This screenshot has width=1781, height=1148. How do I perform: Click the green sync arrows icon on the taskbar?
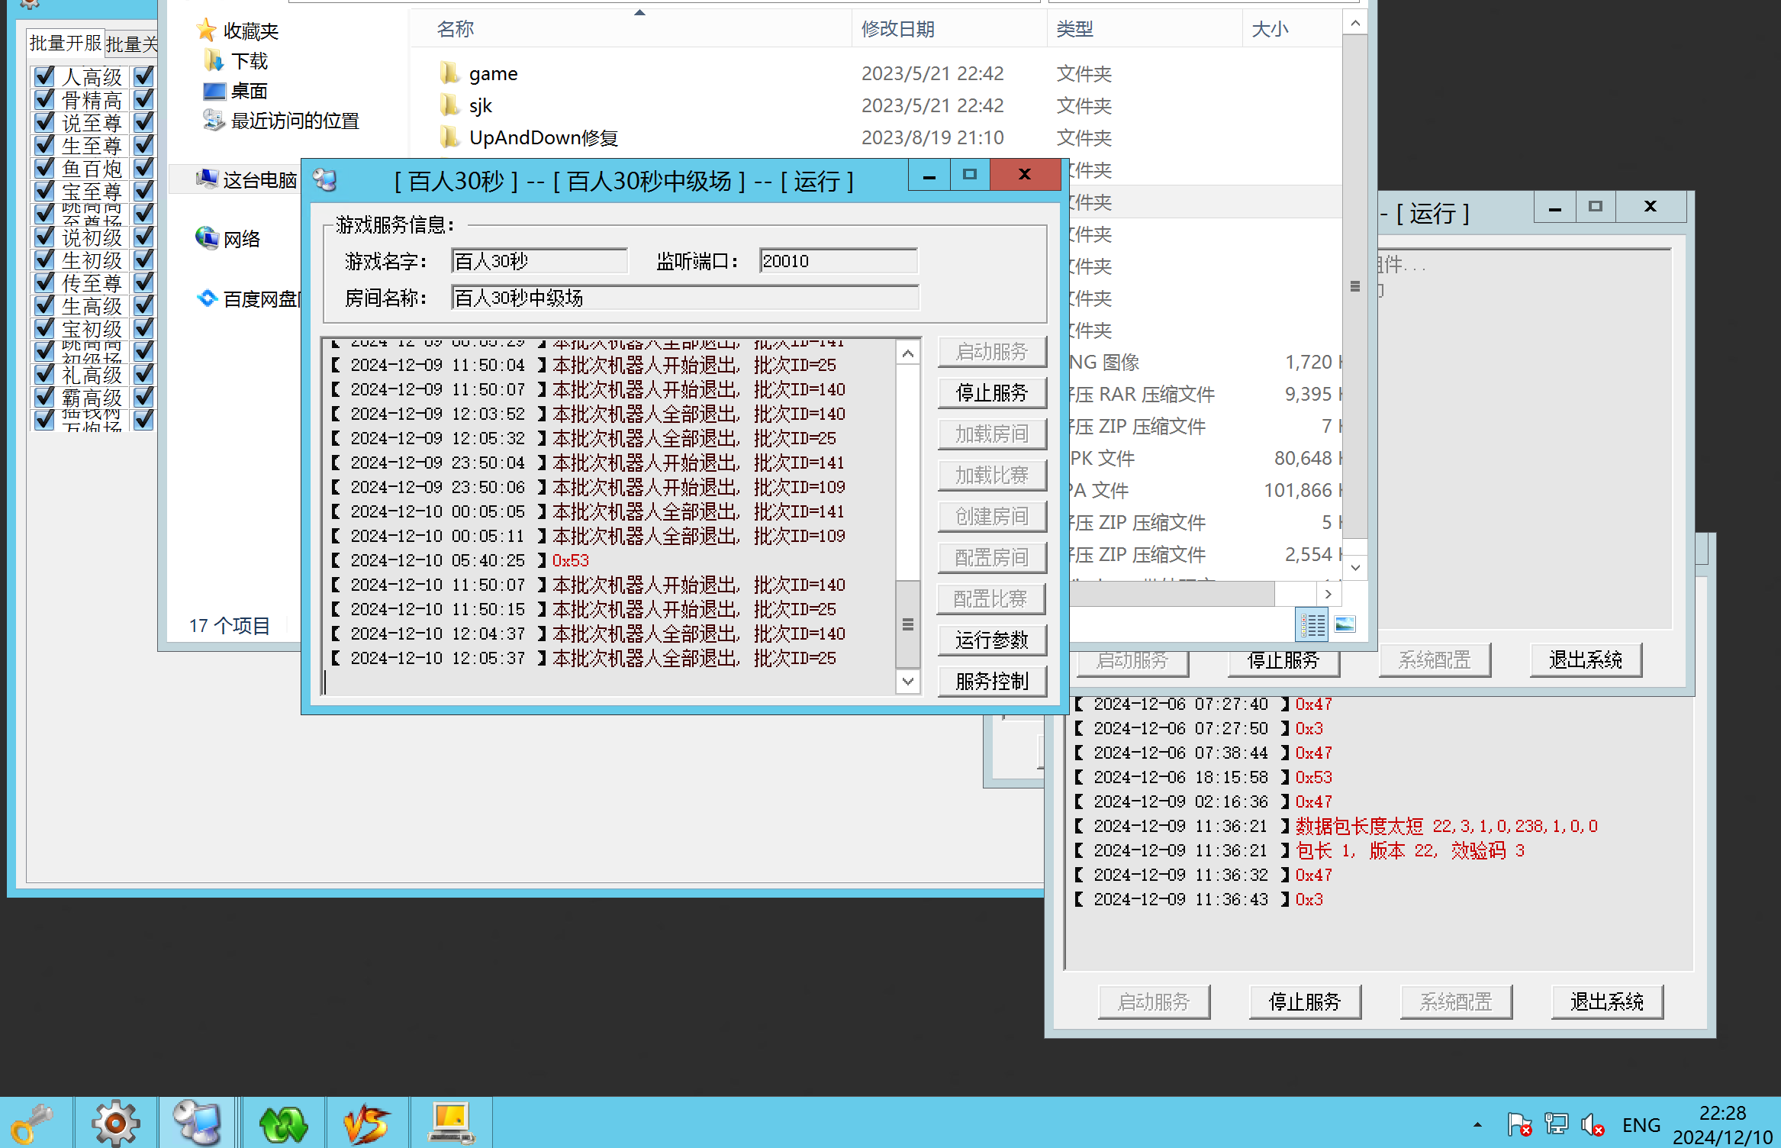pyautogui.click(x=282, y=1122)
